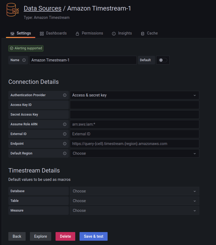Click the External ID input field
Screen dimensions: 216x245
tap(134, 134)
